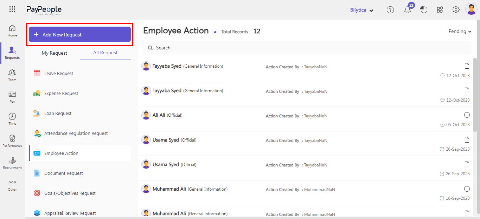Open Recruitment from the sidebar
480x219 pixels.
pos(12,163)
